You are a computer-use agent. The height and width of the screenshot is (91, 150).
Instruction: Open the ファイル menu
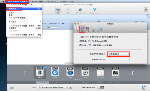tap(33, 1)
